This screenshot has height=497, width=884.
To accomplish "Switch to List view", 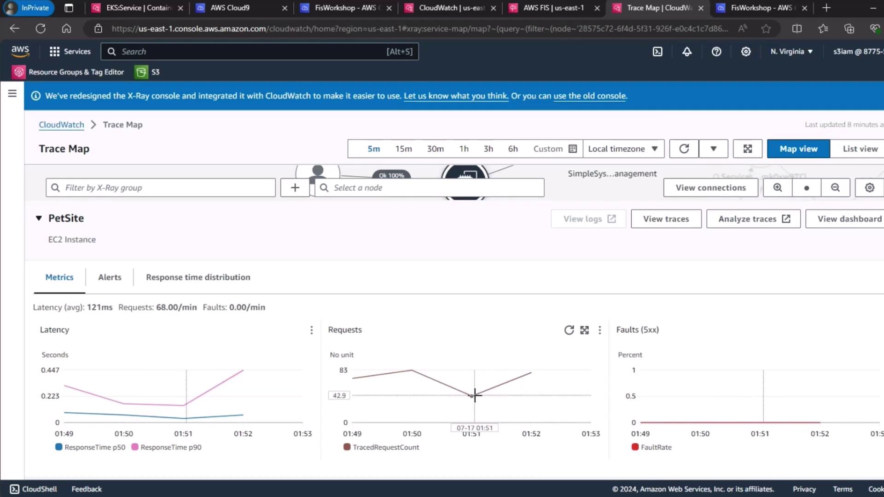I will tap(860, 149).
